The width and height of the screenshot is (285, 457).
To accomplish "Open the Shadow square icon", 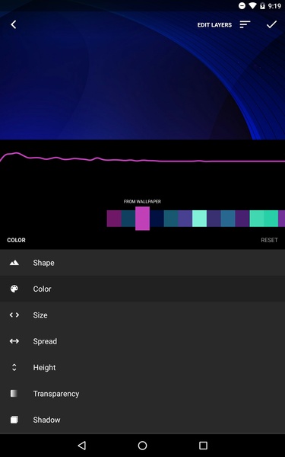I will [x=14, y=420].
